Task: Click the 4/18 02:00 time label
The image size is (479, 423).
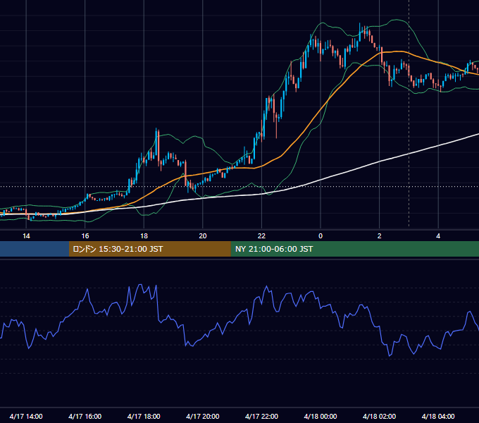Action: click(x=379, y=416)
